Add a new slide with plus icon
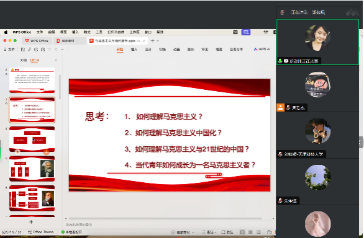The width and height of the screenshot is (364, 238). pyautogui.click(x=31, y=222)
